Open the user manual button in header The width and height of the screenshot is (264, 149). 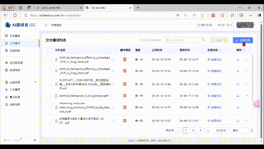pos(225,25)
